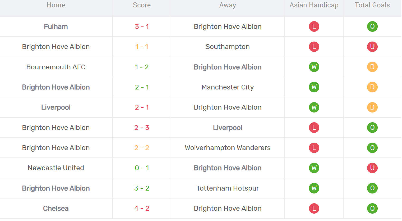This screenshot has height=221, width=402.
Task: Click the 4 - 2 Chelsea score
Action: click(142, 208)
